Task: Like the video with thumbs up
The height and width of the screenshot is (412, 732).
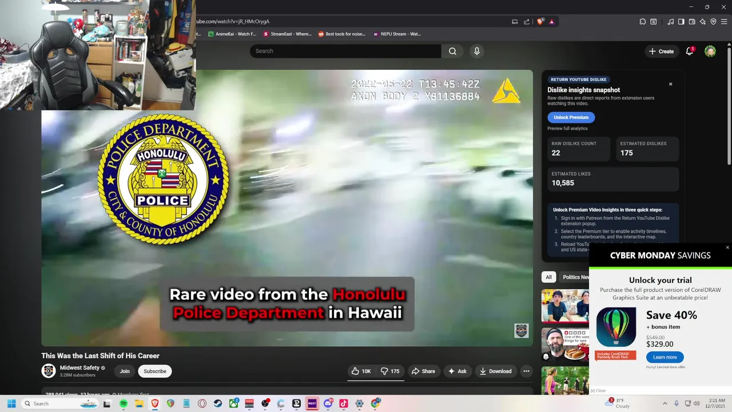Action: tap(361, 371)
